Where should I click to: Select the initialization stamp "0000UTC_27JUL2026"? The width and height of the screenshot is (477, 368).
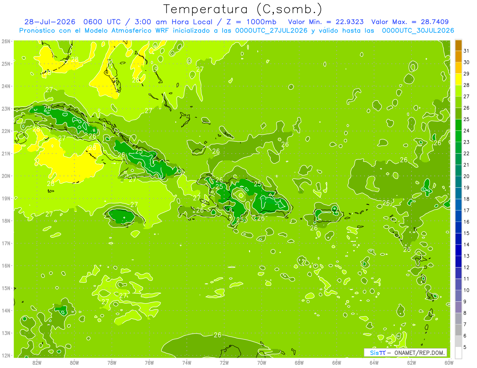[271, 31]
